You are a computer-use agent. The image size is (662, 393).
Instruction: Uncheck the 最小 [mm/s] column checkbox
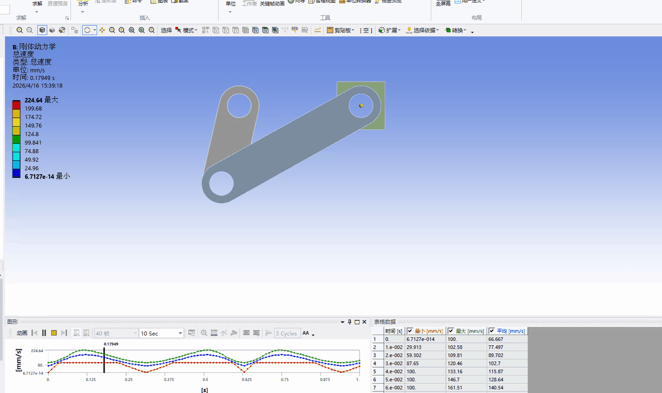(410, 331)
